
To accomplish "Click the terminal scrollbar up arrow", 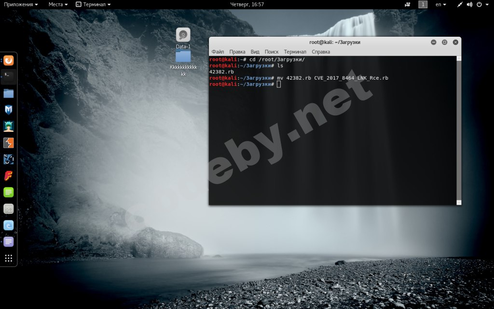I will 459,58.
